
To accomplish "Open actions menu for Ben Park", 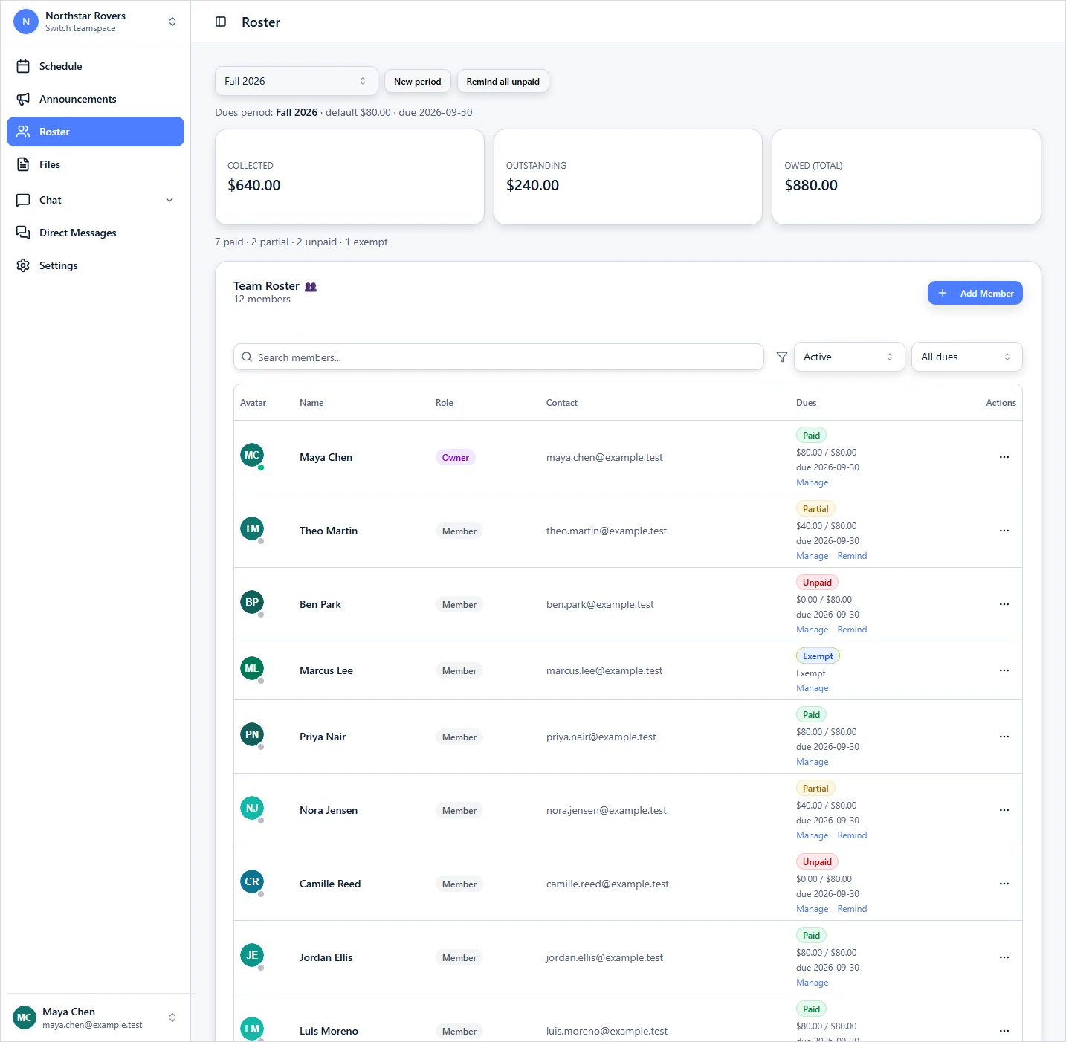I will [x=1004, y=604].
